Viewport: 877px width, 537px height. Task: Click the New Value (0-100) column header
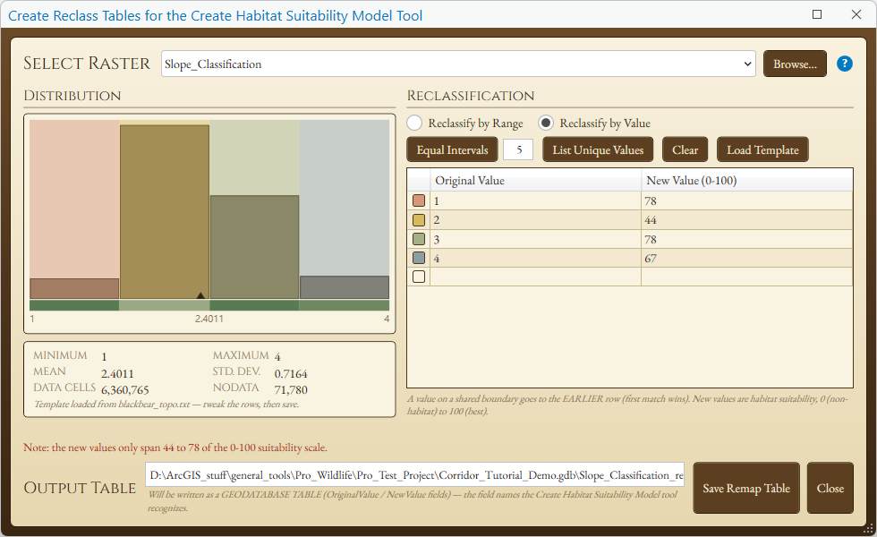coord(746,180)
